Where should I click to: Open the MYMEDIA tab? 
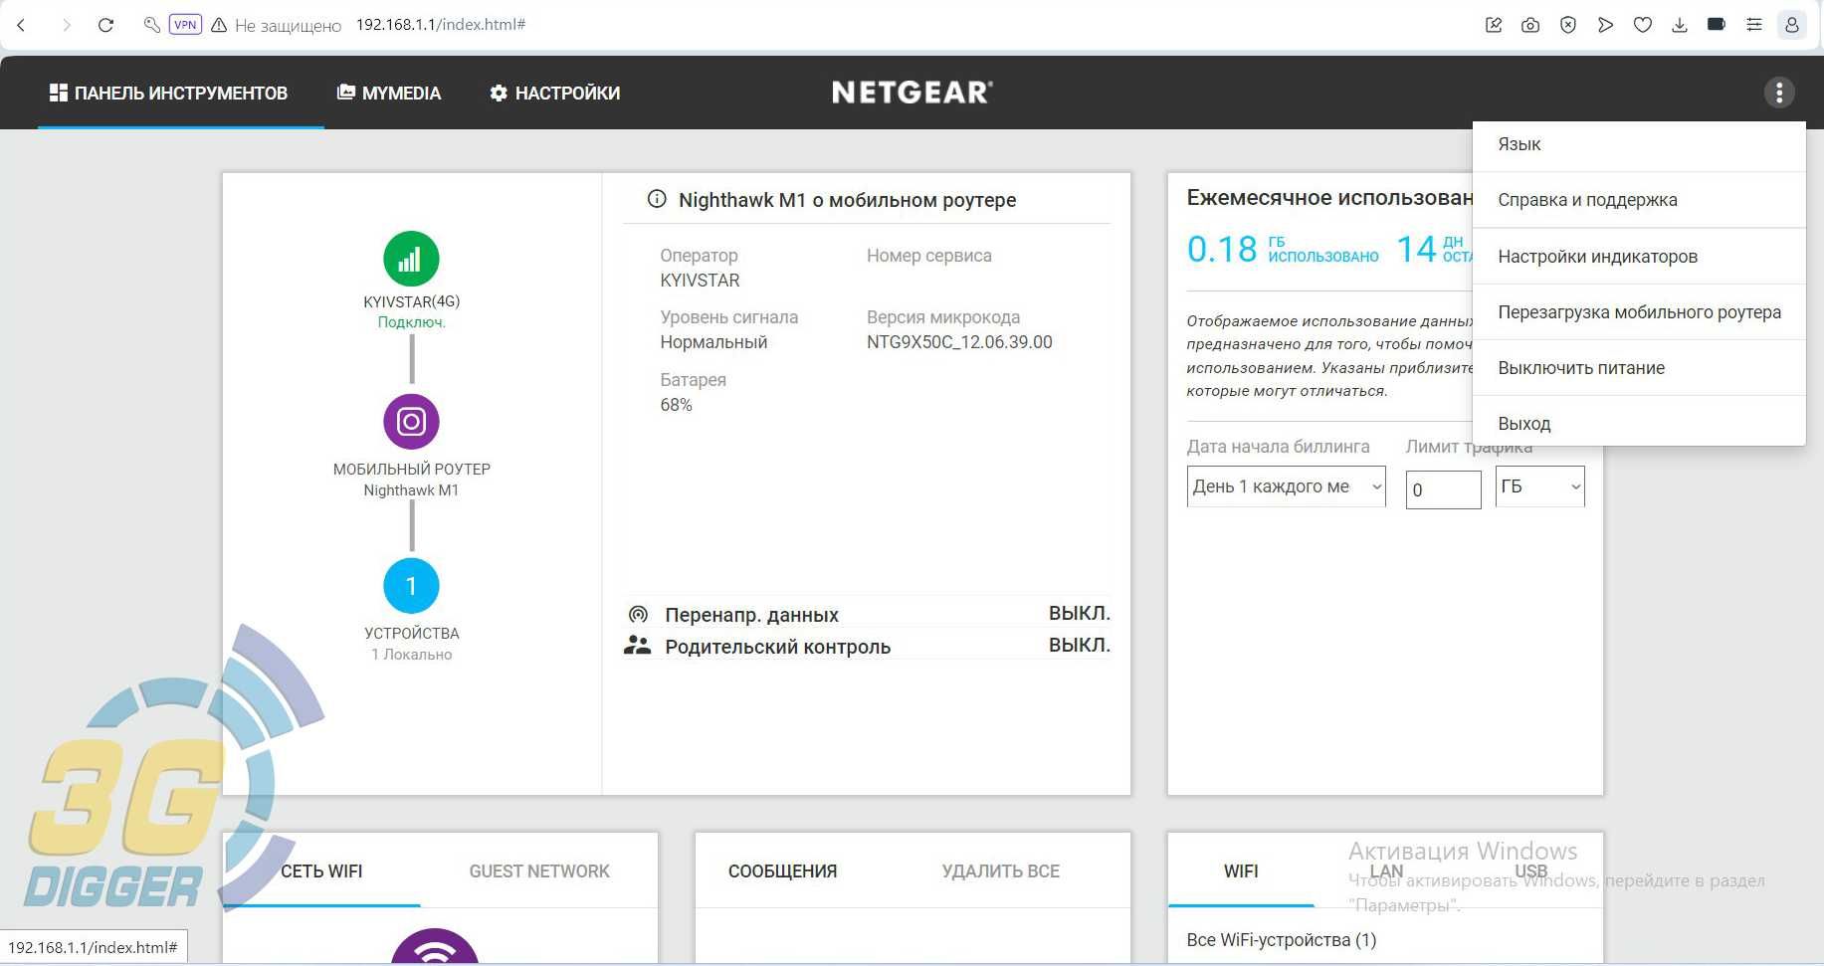pos(389,93)
